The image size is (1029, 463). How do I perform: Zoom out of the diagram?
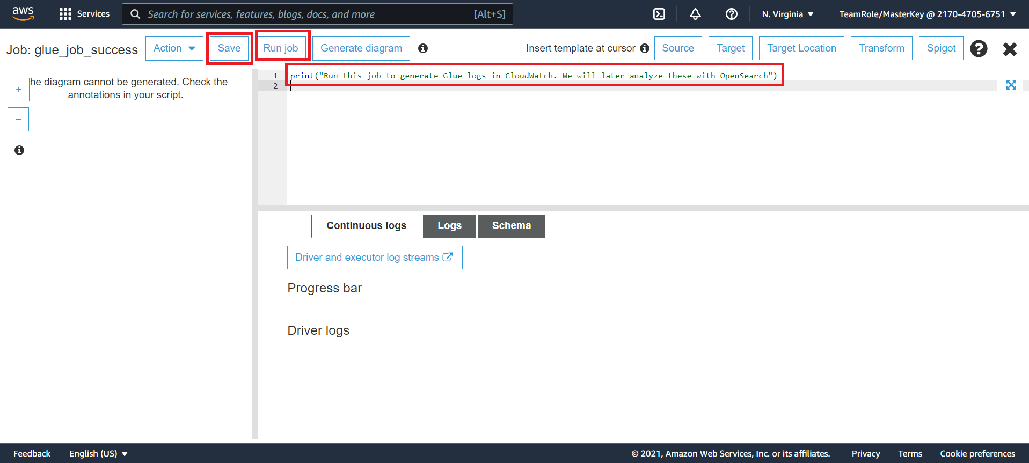click(x=18, y=120)
